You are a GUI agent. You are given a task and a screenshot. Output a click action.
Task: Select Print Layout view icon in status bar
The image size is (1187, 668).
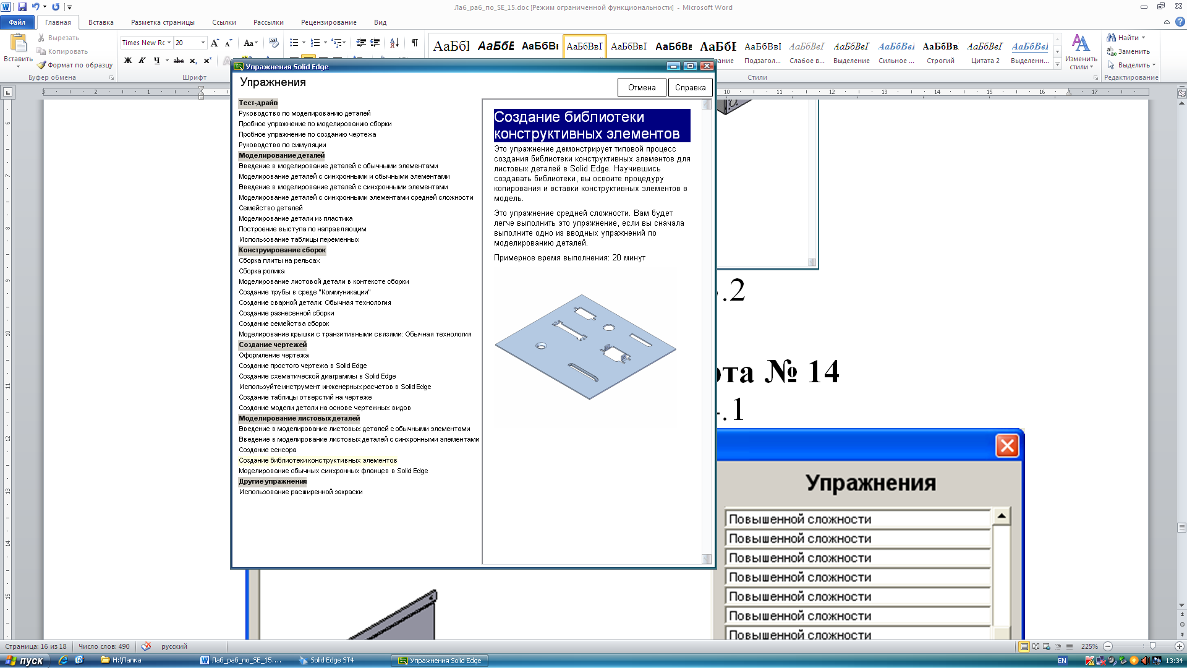[x=1024, y=646]
